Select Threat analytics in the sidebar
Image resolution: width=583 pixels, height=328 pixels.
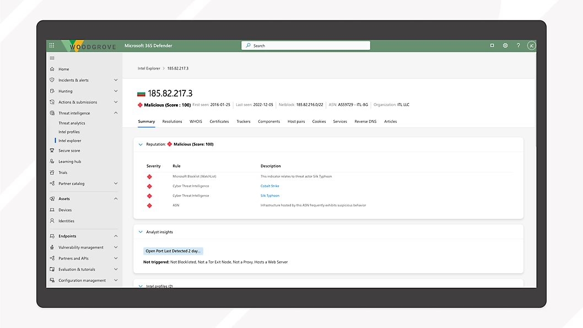point(72,123)
